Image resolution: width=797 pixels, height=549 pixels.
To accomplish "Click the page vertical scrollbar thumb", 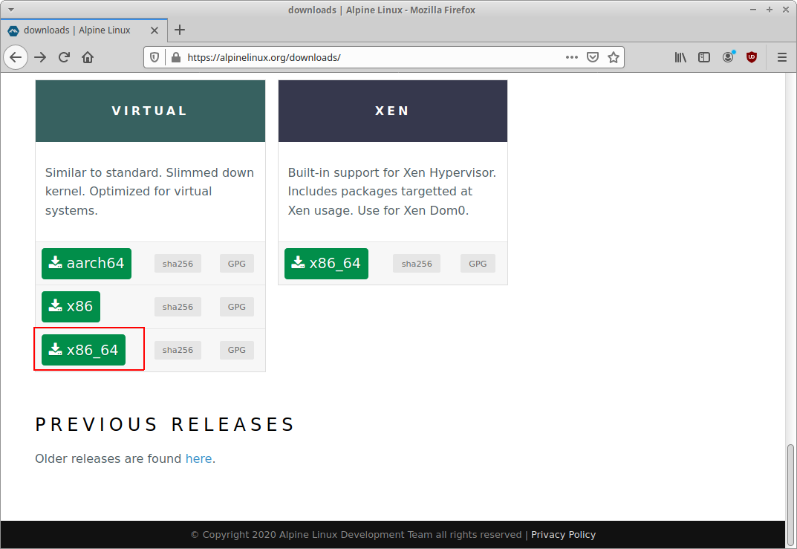I will click(790, 496).
